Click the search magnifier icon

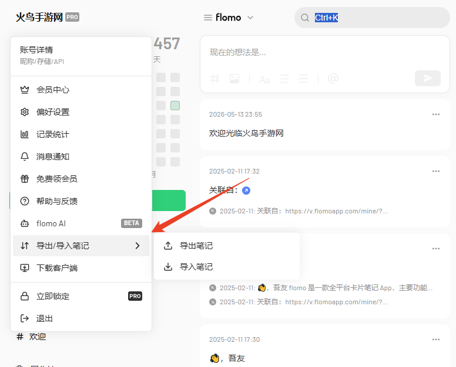pos(305,18)
